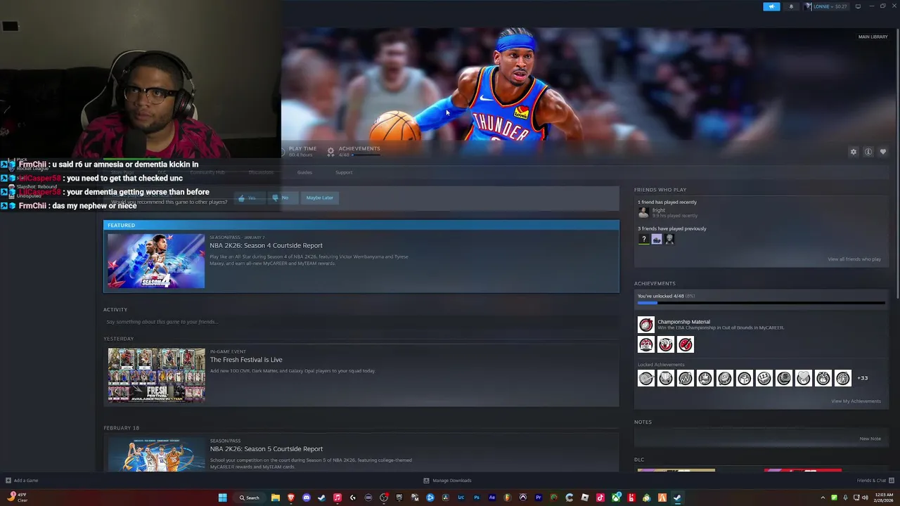Open the LONNIE account dropdown

(x=826, y=6)
